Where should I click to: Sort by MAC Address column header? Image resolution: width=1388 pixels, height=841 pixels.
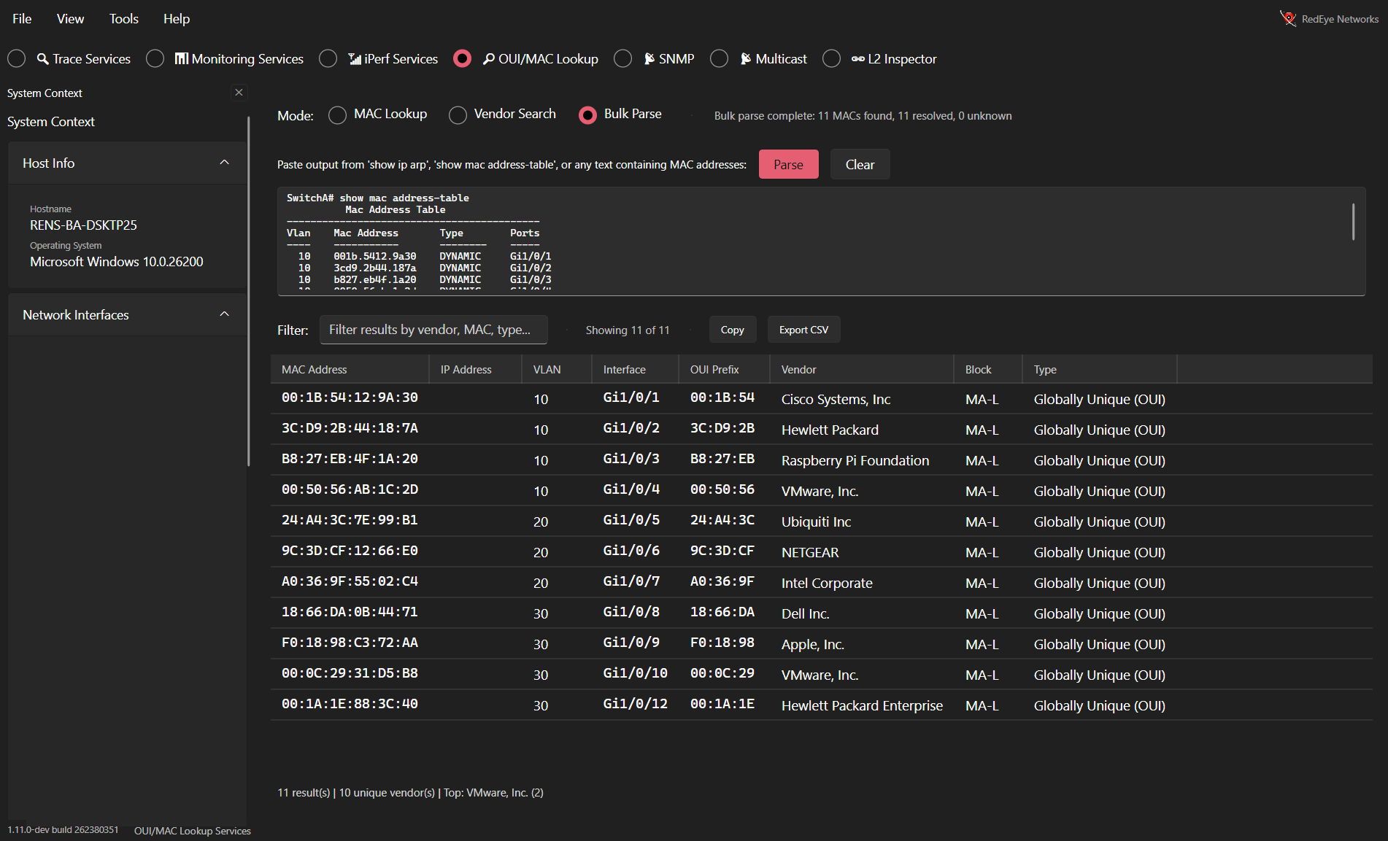click(350, 369)
